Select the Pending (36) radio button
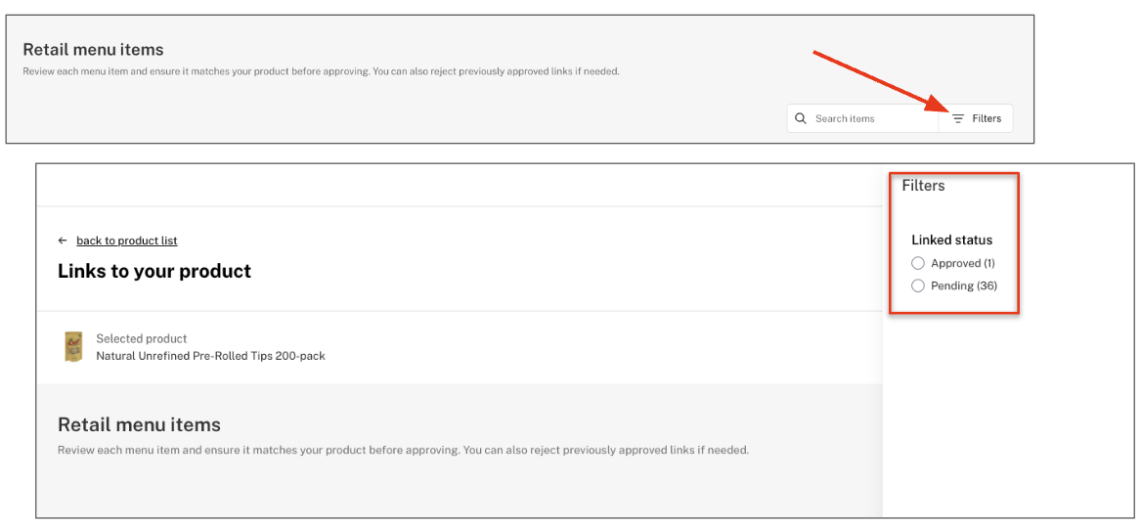The image size is (1141, 526). tap(918, 285)
